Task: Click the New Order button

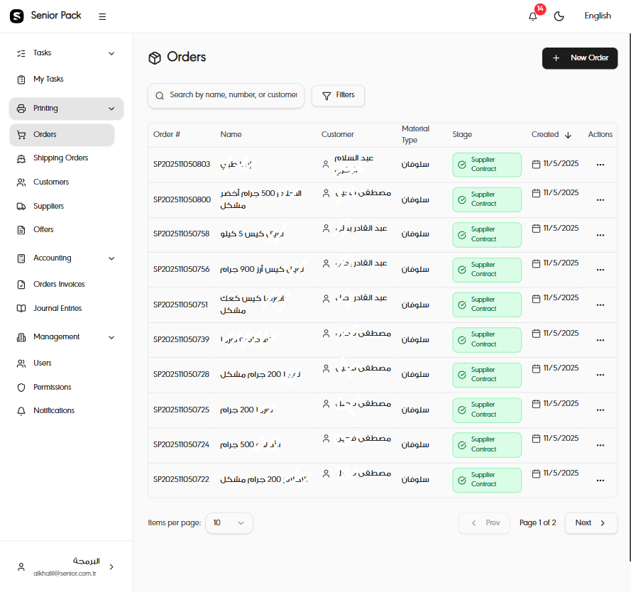Action: (x=580, y=57)
